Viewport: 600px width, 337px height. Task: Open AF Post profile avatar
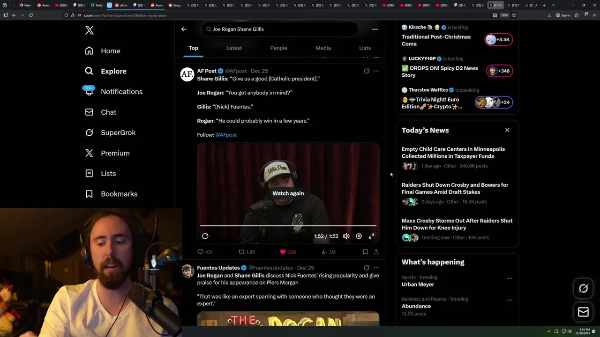(x=187, y=74)
